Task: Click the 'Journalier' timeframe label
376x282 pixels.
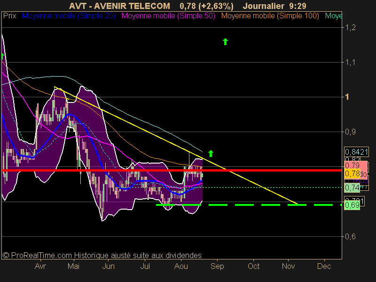Action: click(x=263, y=6)
